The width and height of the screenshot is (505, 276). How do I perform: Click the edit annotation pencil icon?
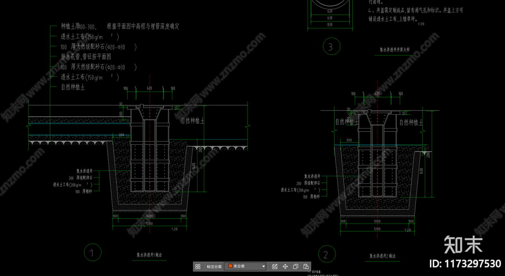275,267
